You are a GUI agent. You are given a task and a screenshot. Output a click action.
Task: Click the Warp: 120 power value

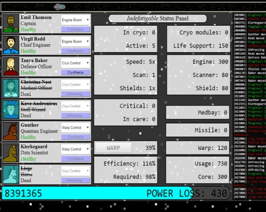click(212, 148)
